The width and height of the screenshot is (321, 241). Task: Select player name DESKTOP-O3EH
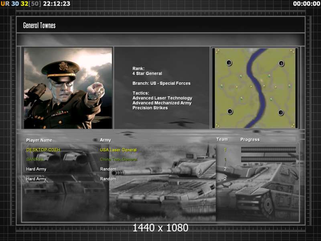43,150
